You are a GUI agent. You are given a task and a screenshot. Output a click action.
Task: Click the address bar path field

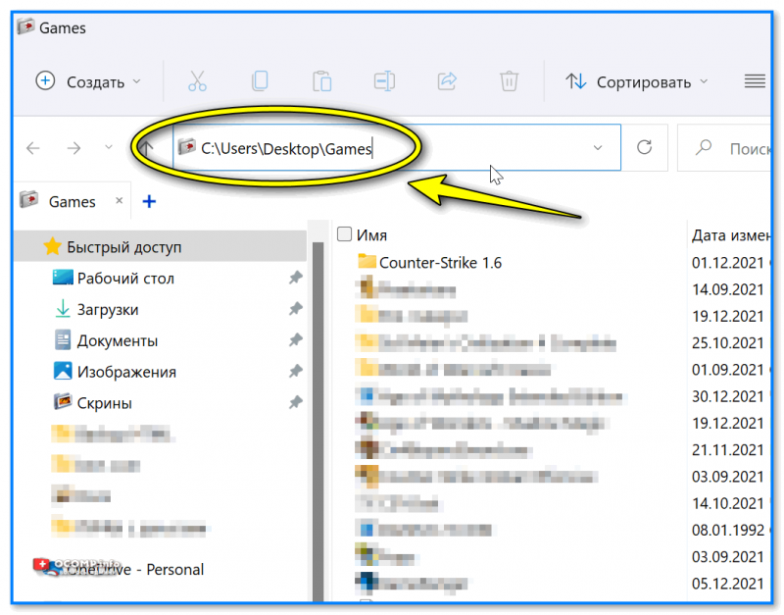point(397,148)
